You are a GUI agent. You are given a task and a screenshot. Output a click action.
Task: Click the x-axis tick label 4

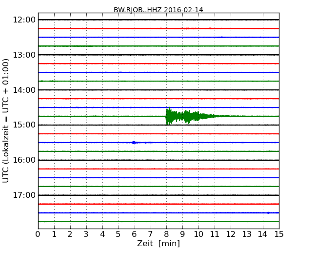(x=102, y=234)
